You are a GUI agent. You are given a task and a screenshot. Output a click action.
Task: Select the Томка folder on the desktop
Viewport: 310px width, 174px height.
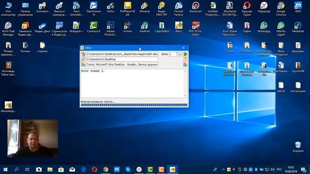tap(230, 47)
